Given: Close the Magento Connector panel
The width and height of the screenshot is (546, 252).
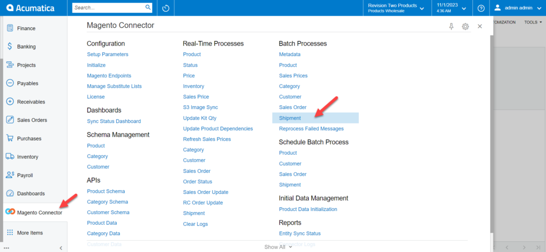Looking at the screenshot, I should point(480,26).
